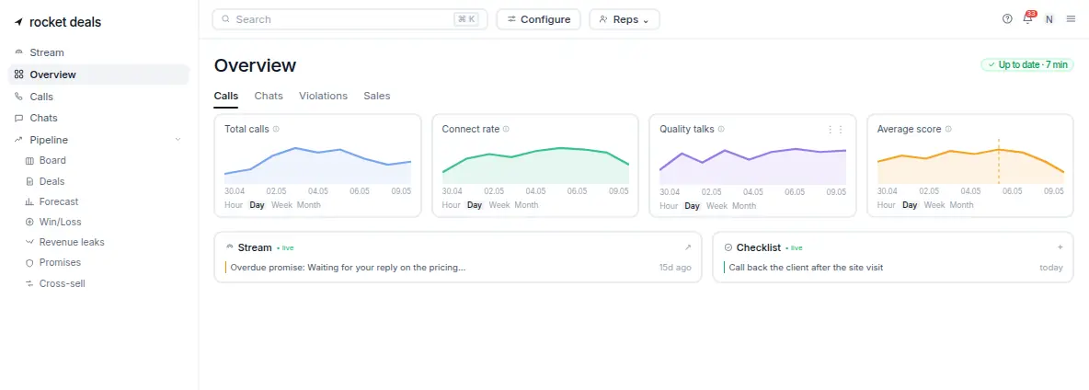Click the Configure button
Image resolution: width=1089 pixels, height=390 pixels.
pos(538,19)
